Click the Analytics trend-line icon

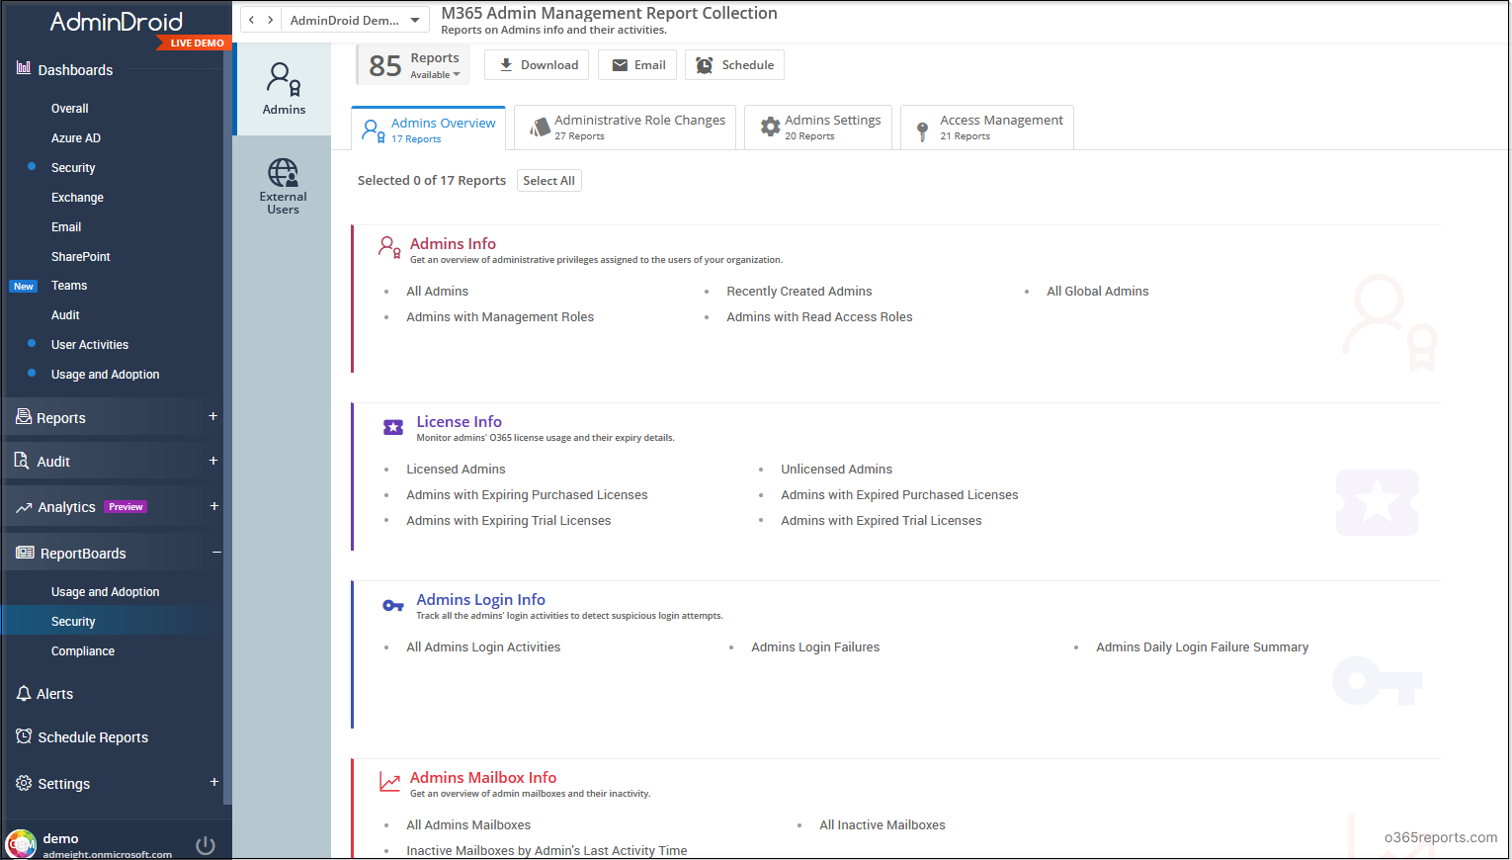[24, 507]
